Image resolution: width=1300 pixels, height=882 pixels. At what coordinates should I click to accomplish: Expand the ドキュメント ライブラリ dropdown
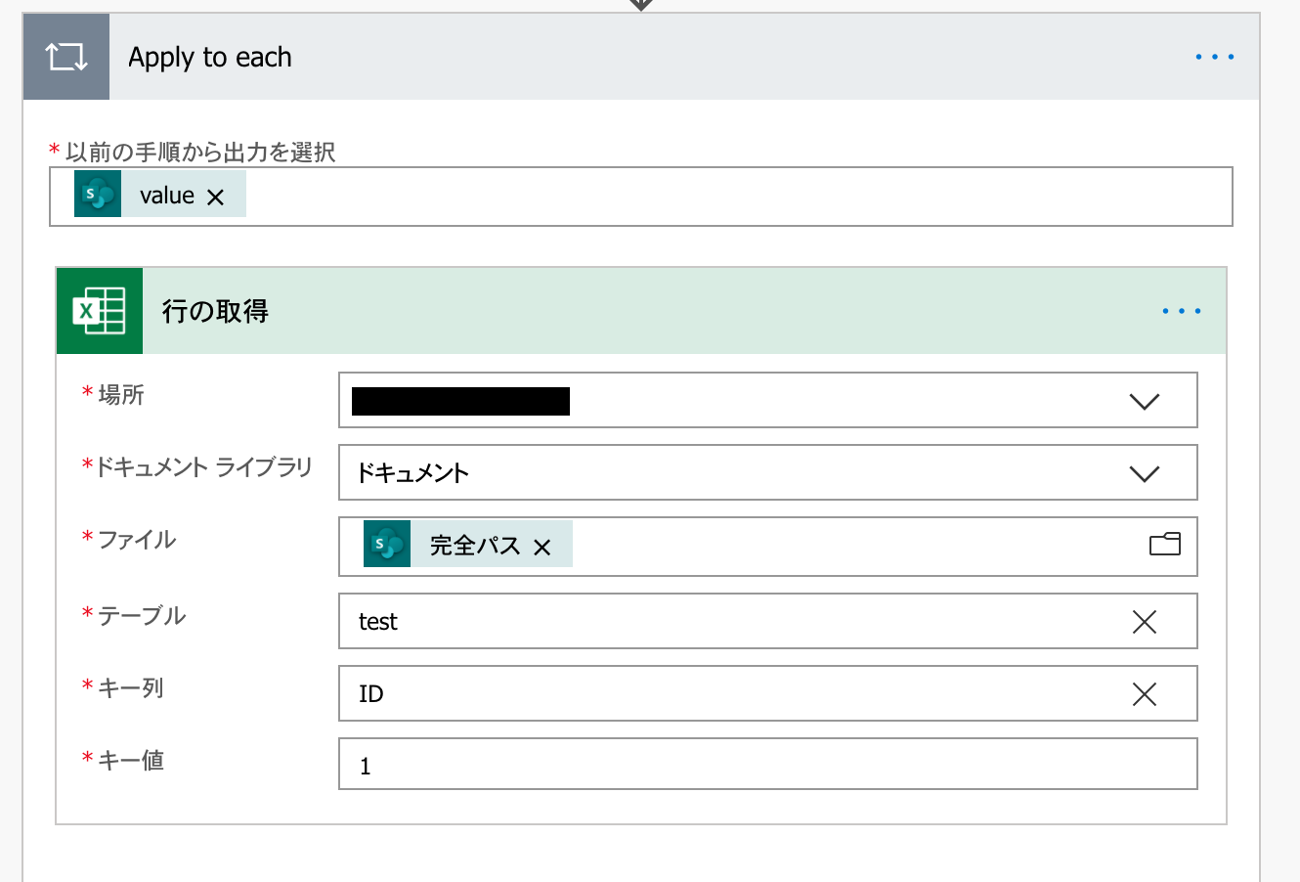1144,473
